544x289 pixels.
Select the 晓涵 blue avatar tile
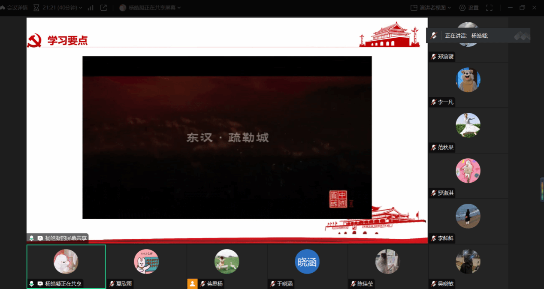pyautogui.click(x=307, y=262)
